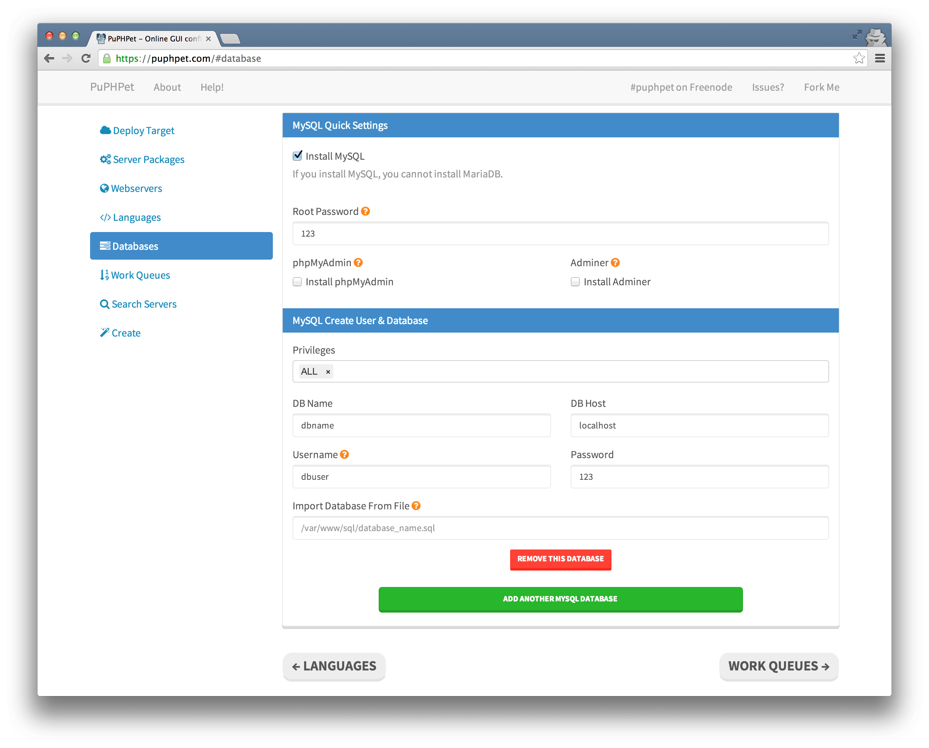Go to previous Languages page button
The height and width of the screenshot is (748, 929).
334,666
